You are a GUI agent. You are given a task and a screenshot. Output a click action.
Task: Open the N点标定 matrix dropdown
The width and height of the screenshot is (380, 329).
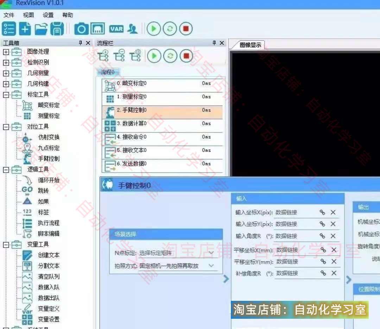tap(211, 253)
